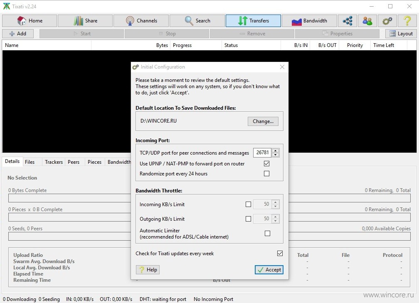This screenshot has height=303, width=419.
Task: Click the DHT: waiting for port status
Action: pos(163,299)
